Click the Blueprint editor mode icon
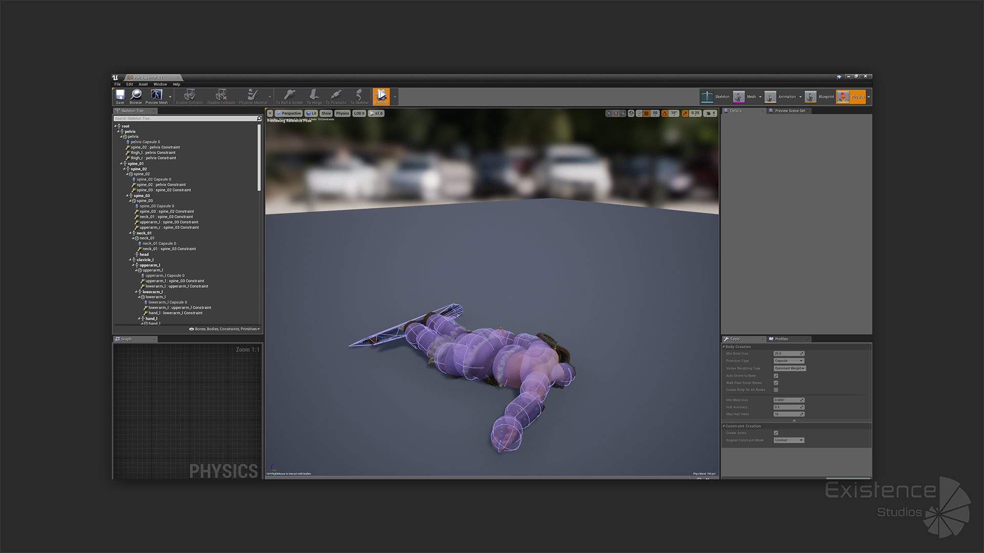 click(810, 97)
